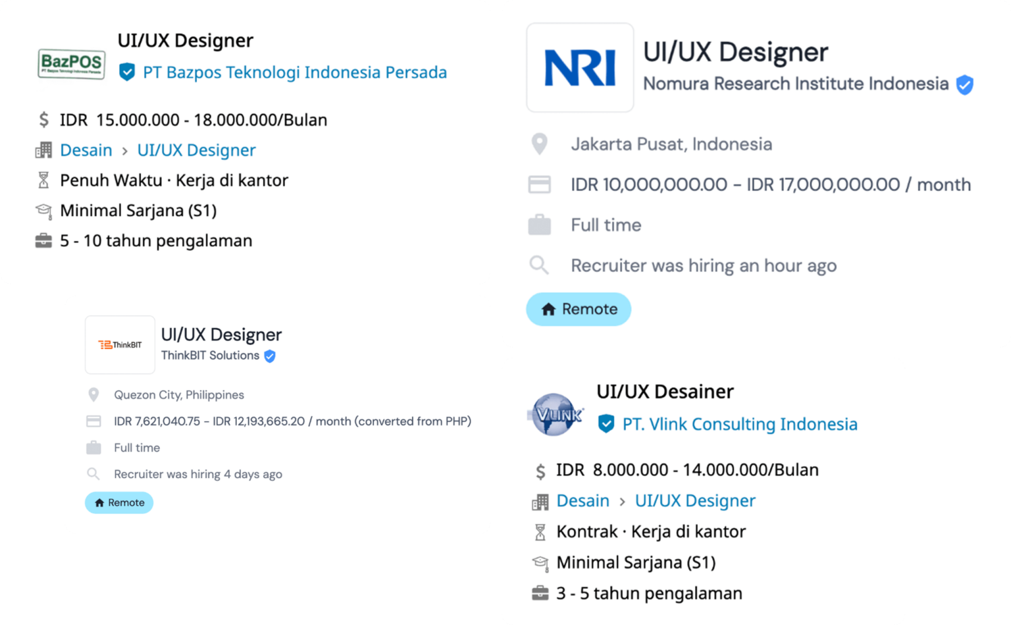Click the hourglass icon next to Kontrak
1011x625 pixels.
coord(540,531)
